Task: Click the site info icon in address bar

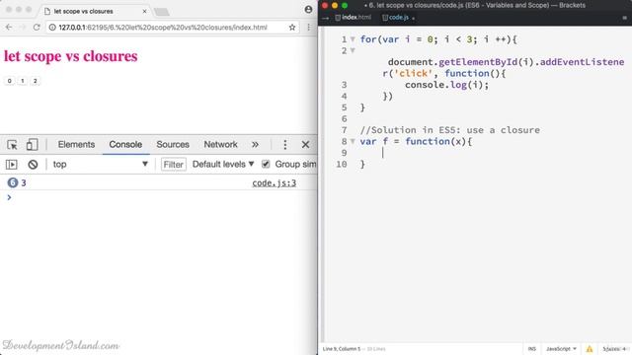Action: click(x=52, y=28)
